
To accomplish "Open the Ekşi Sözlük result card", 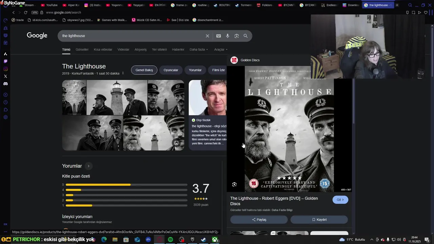I will click(x=208, y=115).
